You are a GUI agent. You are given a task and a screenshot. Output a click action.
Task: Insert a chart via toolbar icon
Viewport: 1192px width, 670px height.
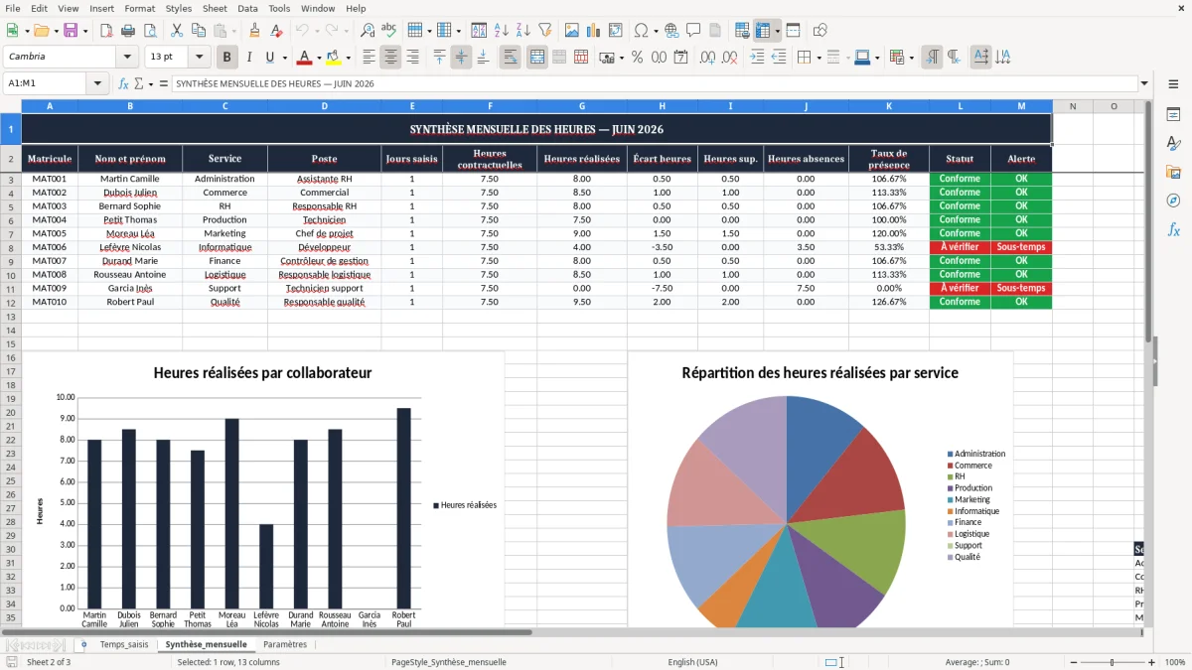594,31
